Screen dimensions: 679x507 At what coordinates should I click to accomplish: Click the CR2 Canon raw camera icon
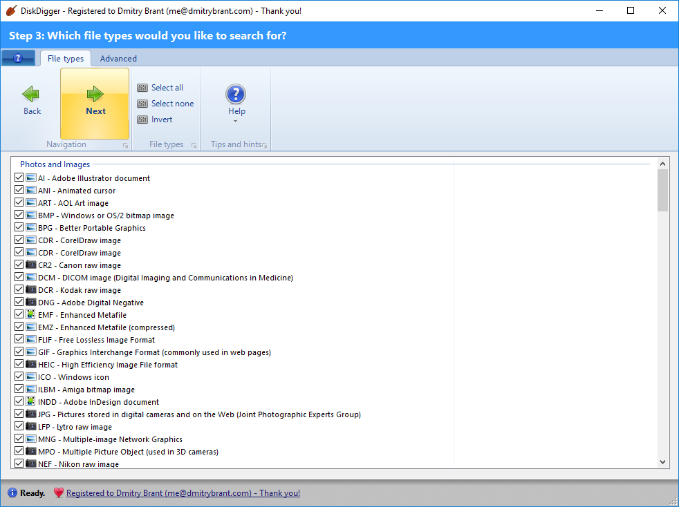point(30,265)
